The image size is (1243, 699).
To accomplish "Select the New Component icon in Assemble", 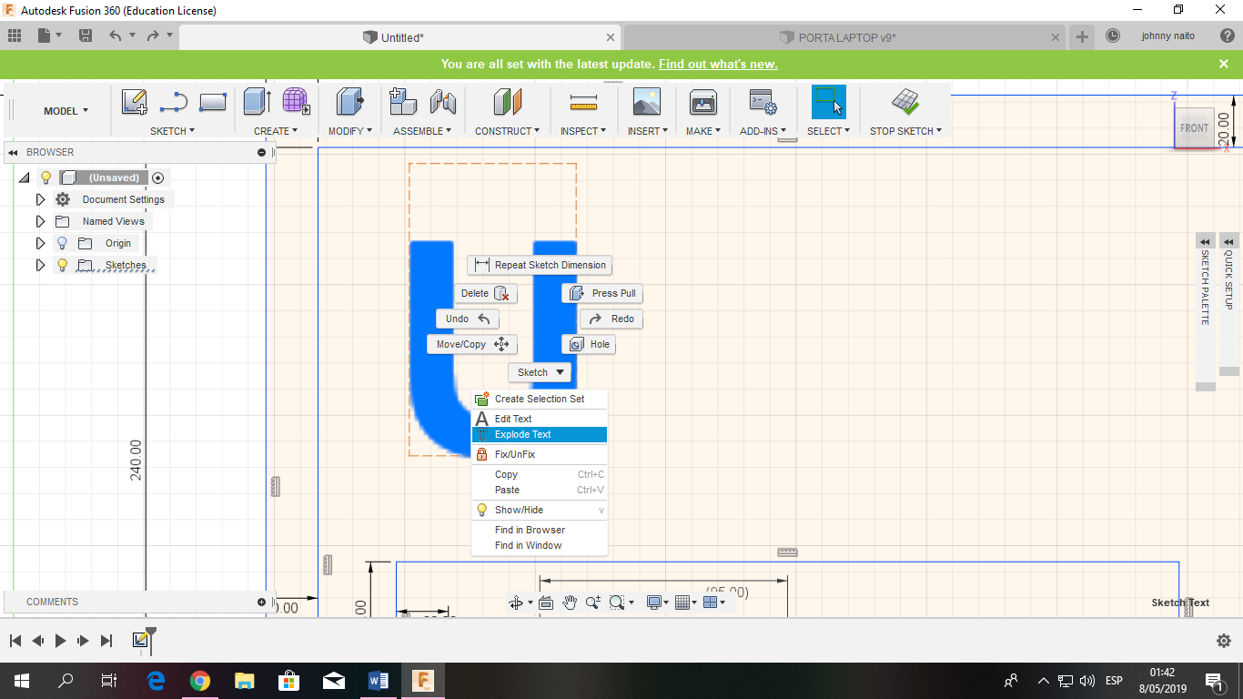I will coord(403,102).
